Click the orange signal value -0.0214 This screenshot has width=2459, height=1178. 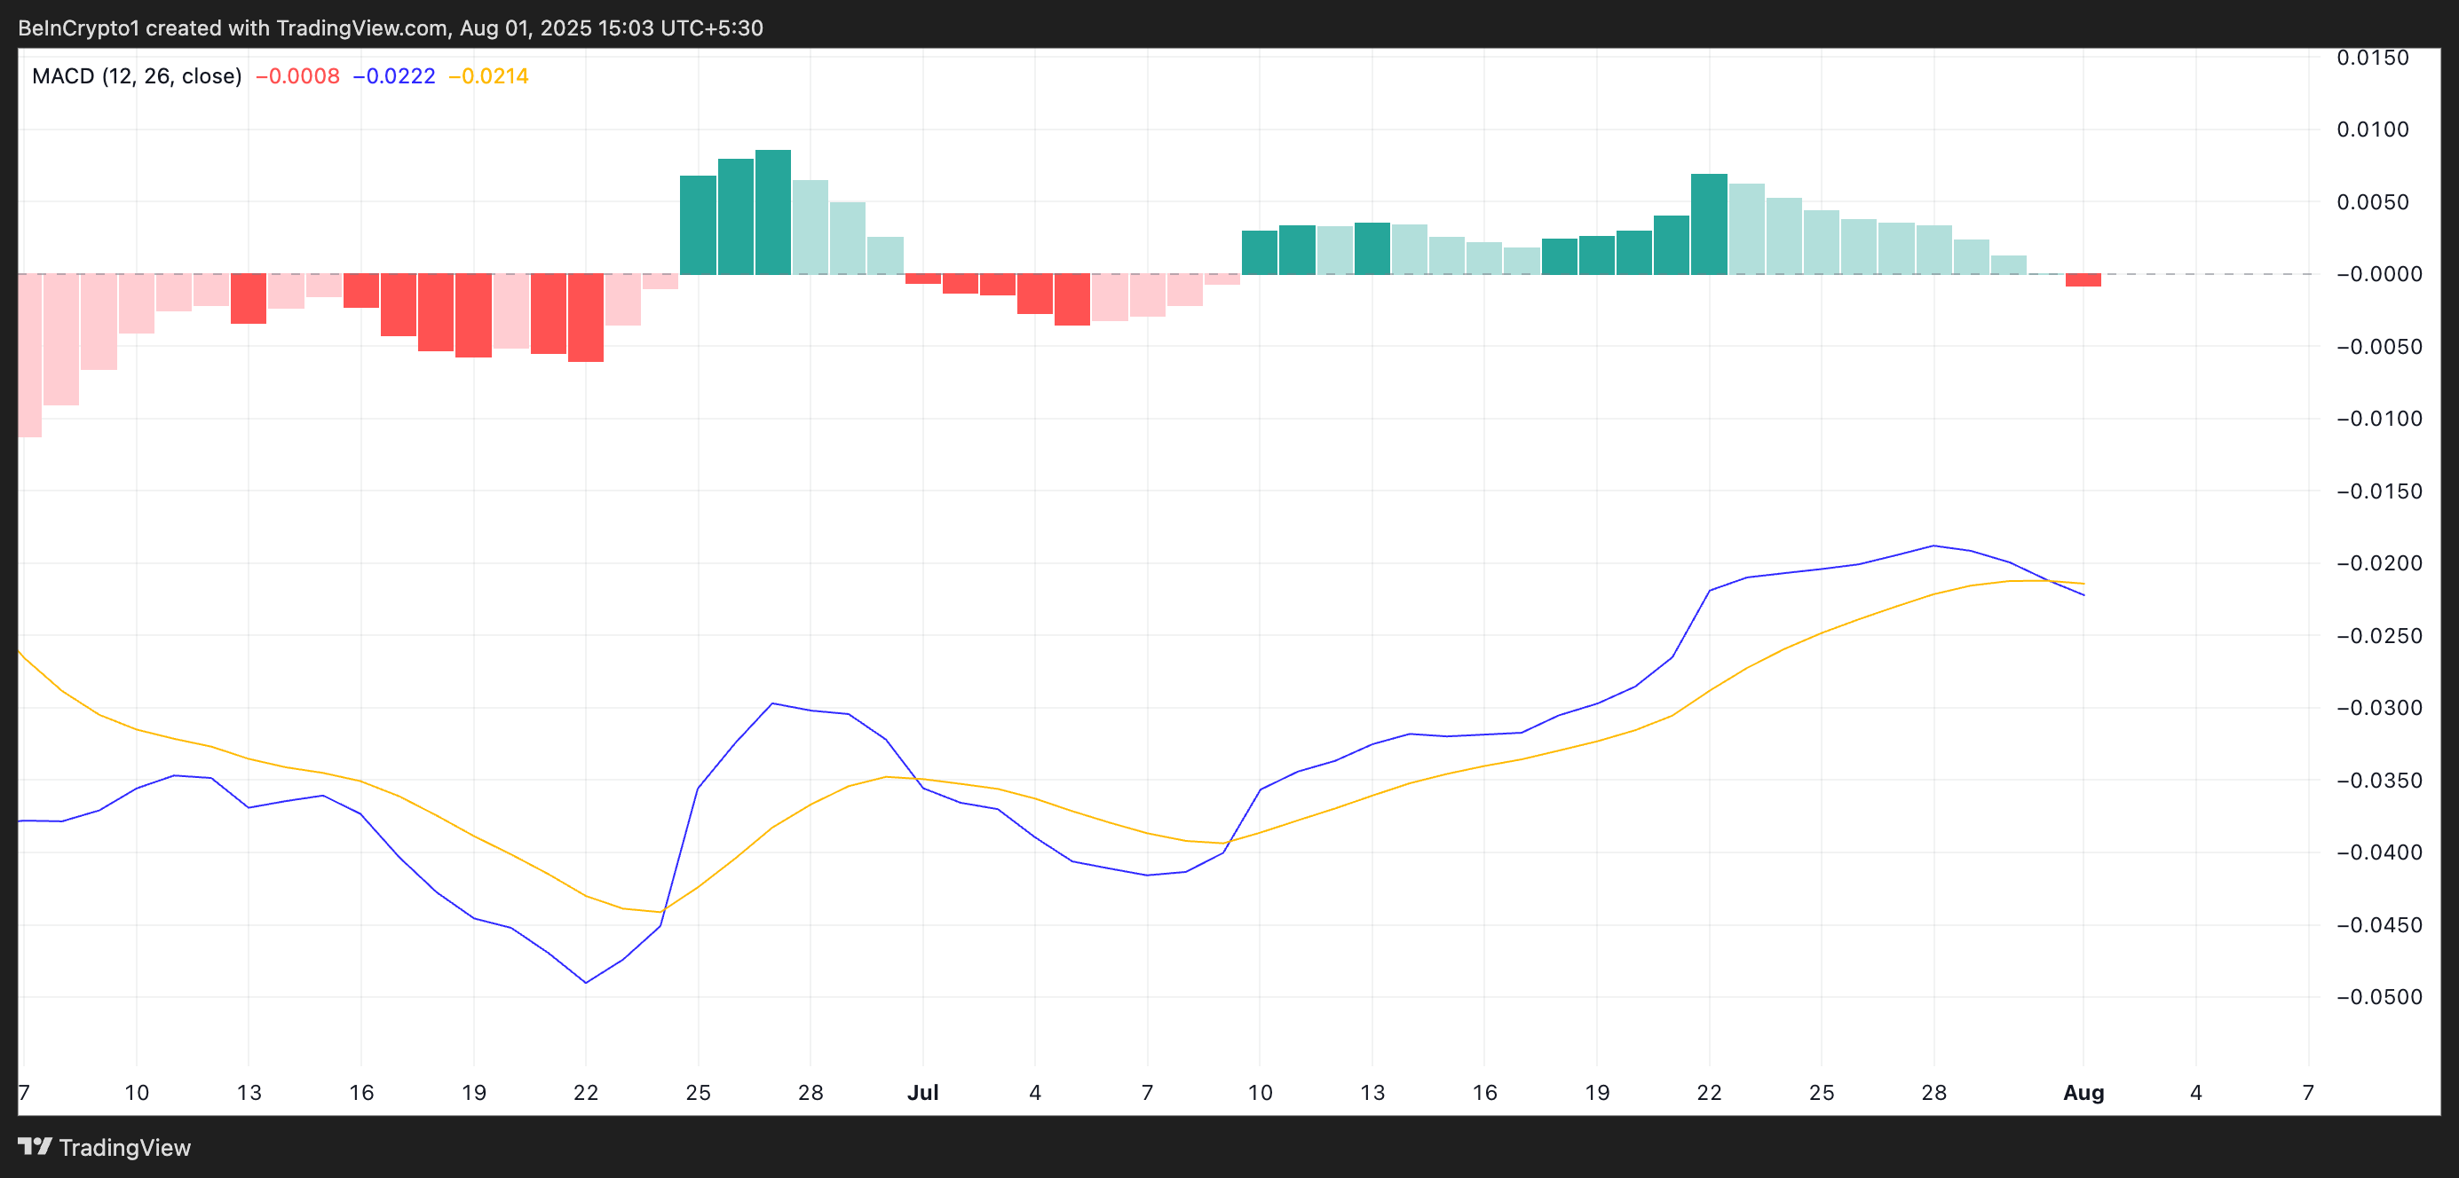pos(493,76)
